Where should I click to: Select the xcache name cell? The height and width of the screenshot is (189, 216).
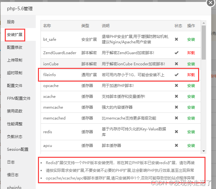[x=49, y=97]
